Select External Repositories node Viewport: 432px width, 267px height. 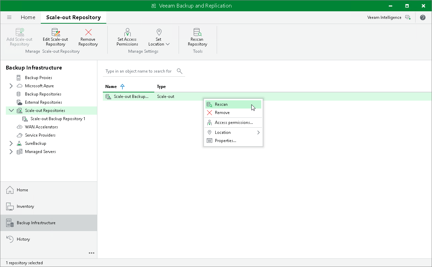pos(44,102)
